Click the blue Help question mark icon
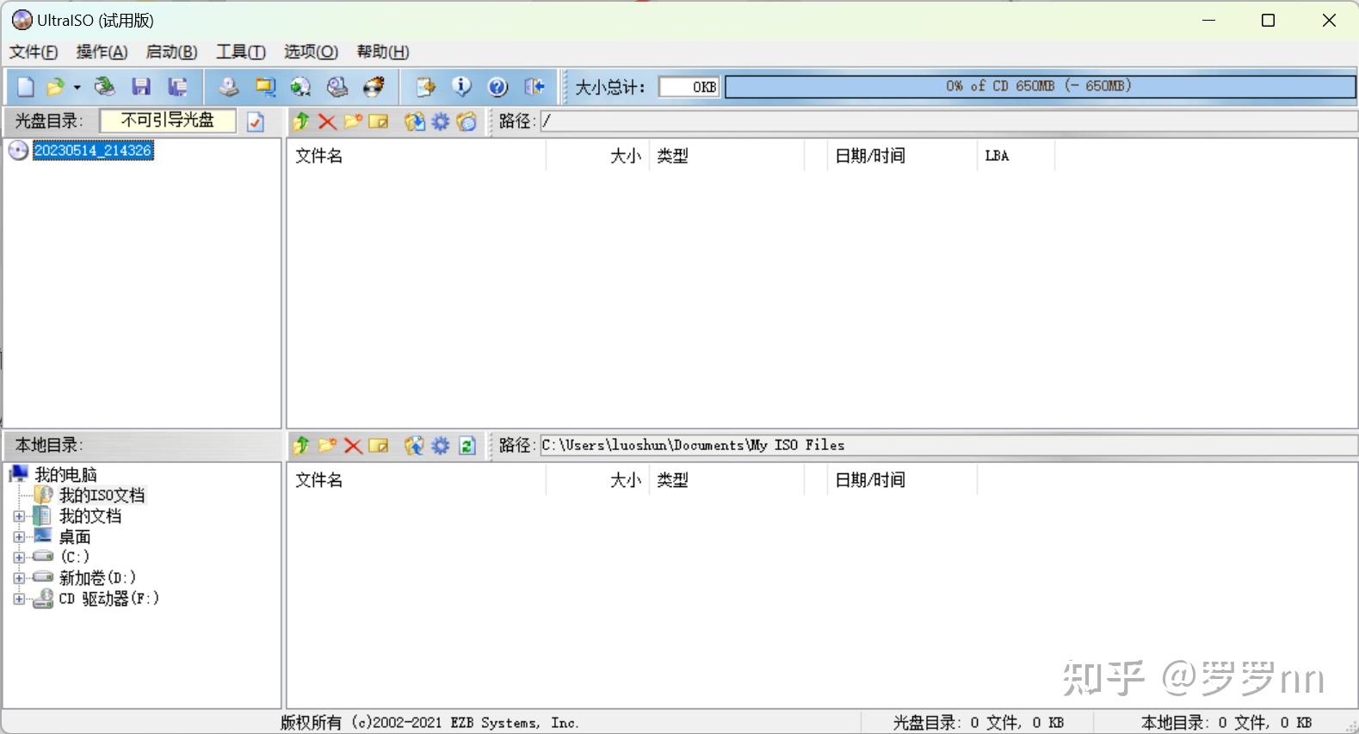1359x734 pixels. [497, 87]
